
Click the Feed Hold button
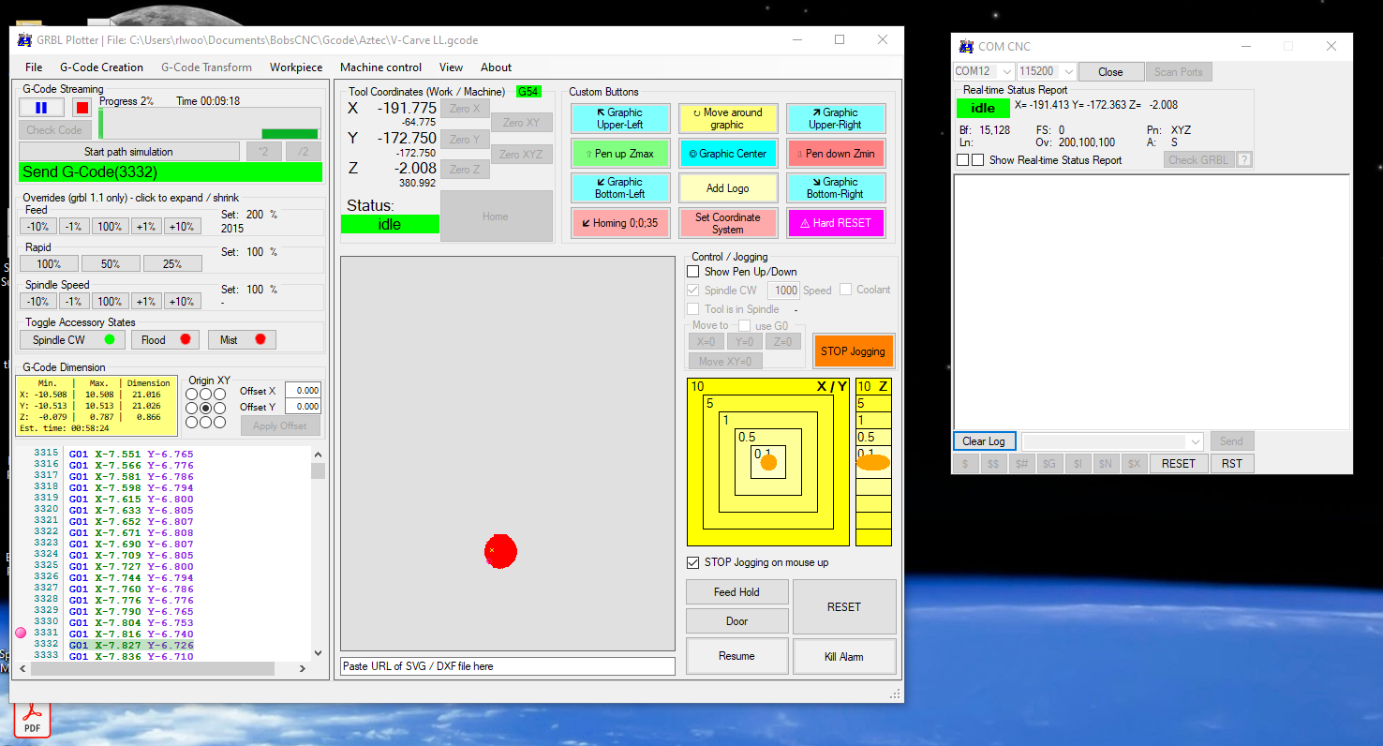click(736, 592)
